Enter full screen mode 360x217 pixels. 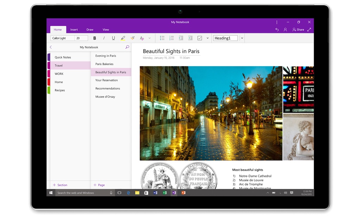[x=309, y=29]
